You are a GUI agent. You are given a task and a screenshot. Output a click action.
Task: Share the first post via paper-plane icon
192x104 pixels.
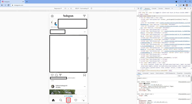pos(60,75)
